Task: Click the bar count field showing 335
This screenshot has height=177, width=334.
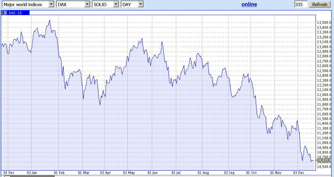Action: pyautogui.click(x=301, y=5)
